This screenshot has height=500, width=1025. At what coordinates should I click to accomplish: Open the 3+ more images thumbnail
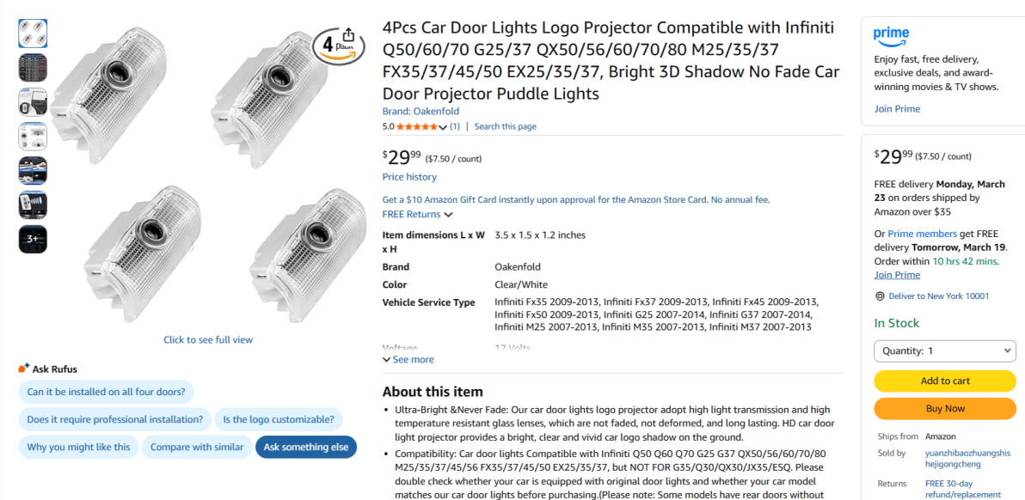click(33, 239)
